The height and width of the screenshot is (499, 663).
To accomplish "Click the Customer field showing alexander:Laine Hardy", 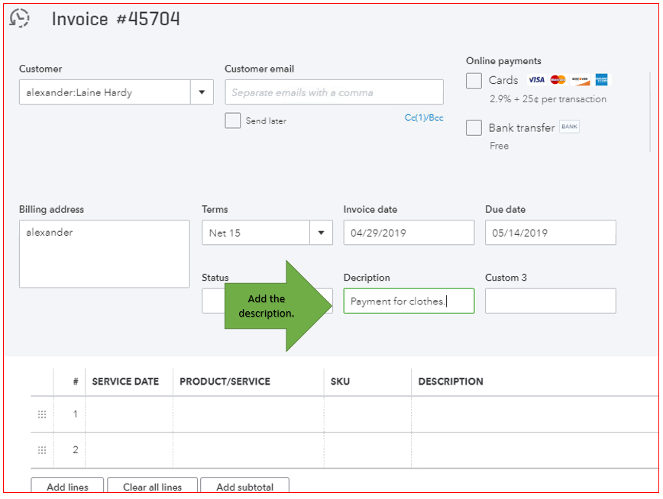I will coord(105,92).
